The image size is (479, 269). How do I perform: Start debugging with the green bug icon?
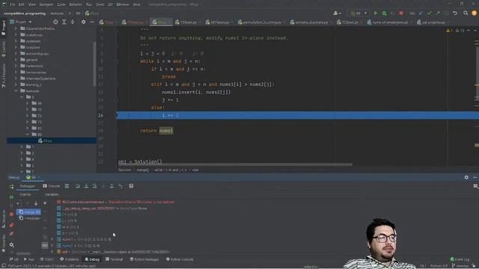(384, 13)
